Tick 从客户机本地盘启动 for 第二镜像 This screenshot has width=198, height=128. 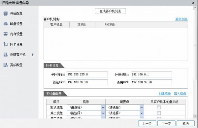159,113
